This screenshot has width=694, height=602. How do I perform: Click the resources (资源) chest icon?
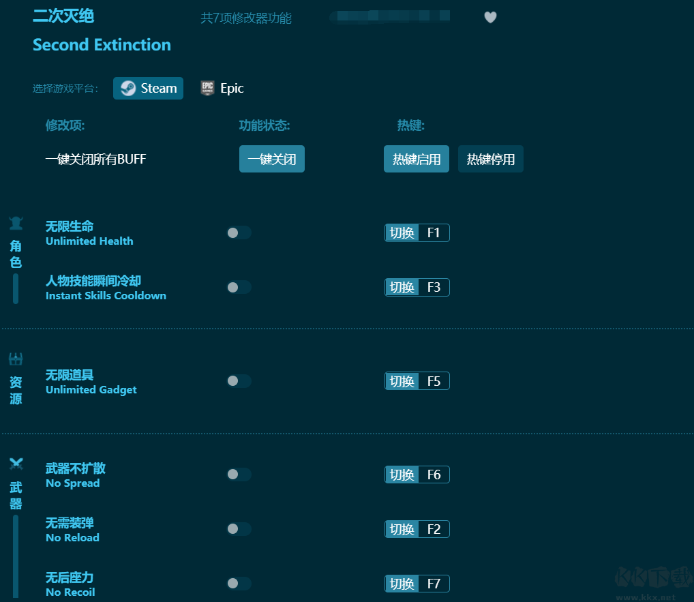(16, 359)
